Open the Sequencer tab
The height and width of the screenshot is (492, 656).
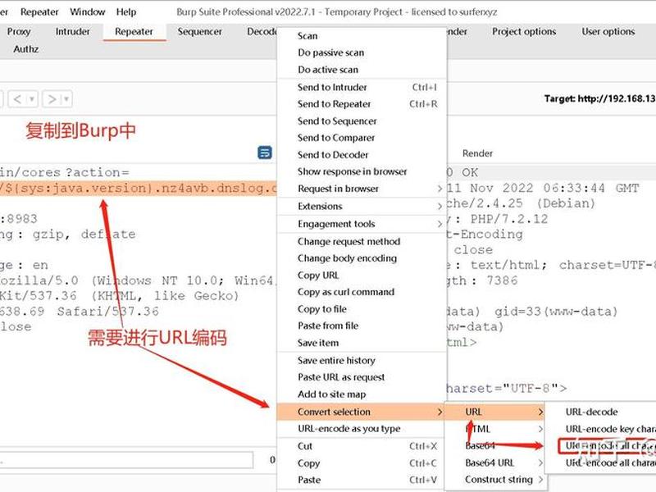tap(199, 31)
